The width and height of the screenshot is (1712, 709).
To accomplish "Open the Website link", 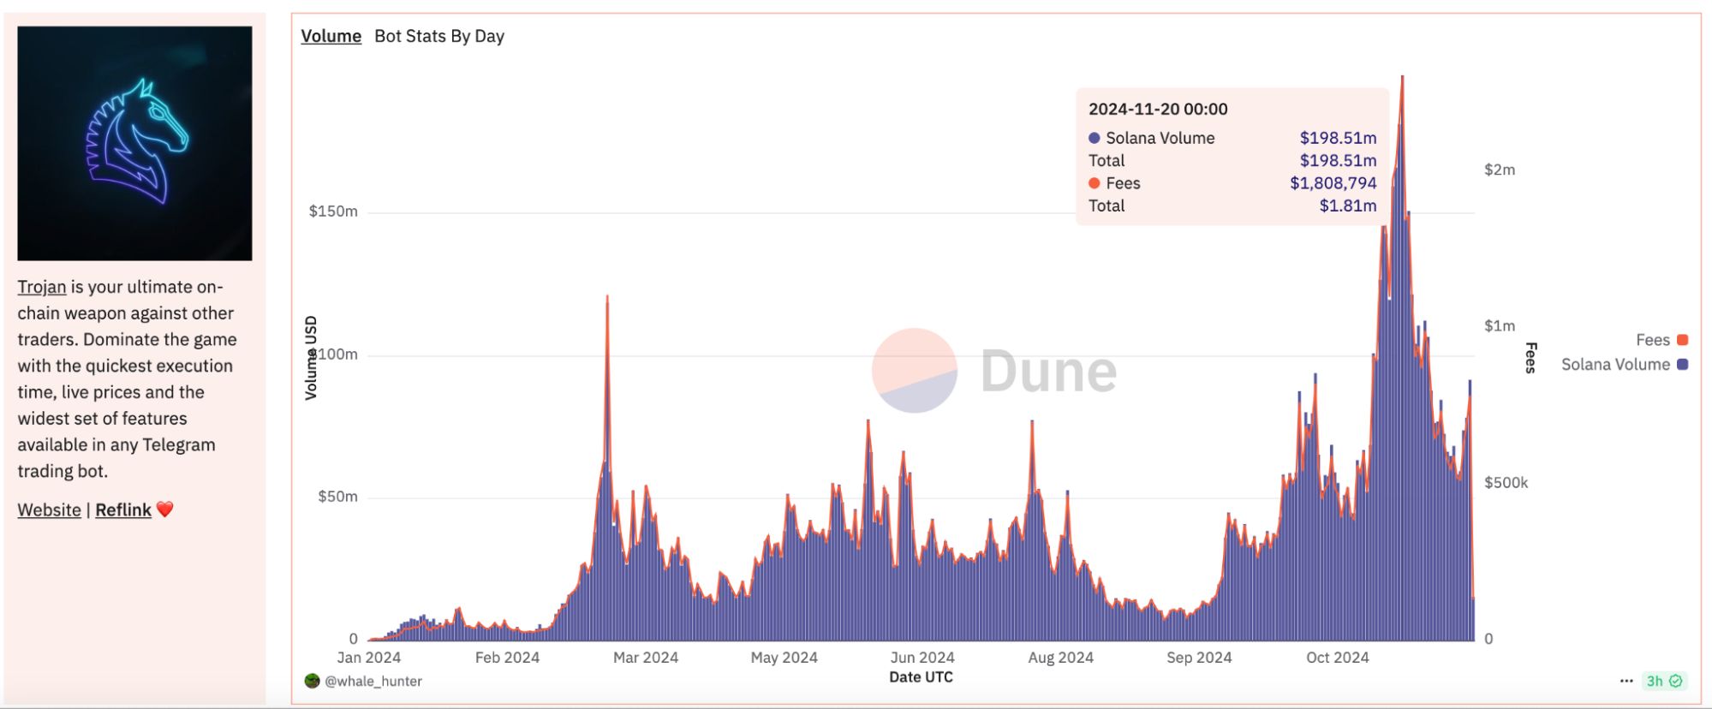I will coord(49,510).
